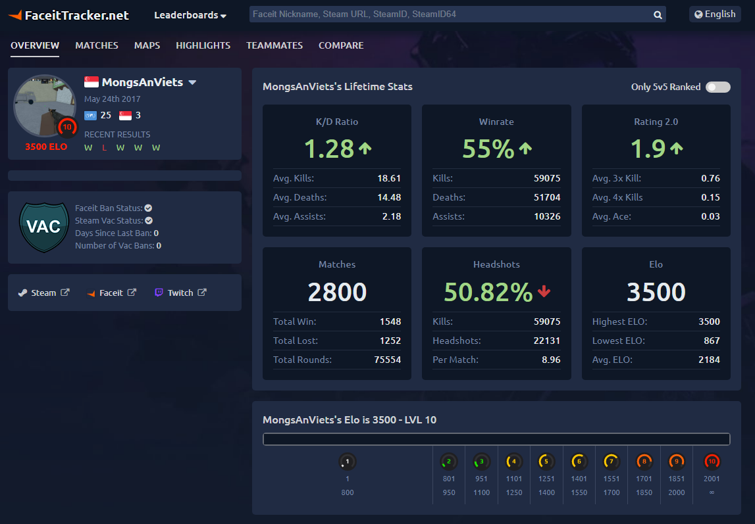Open the Faceit profile link

111,293
